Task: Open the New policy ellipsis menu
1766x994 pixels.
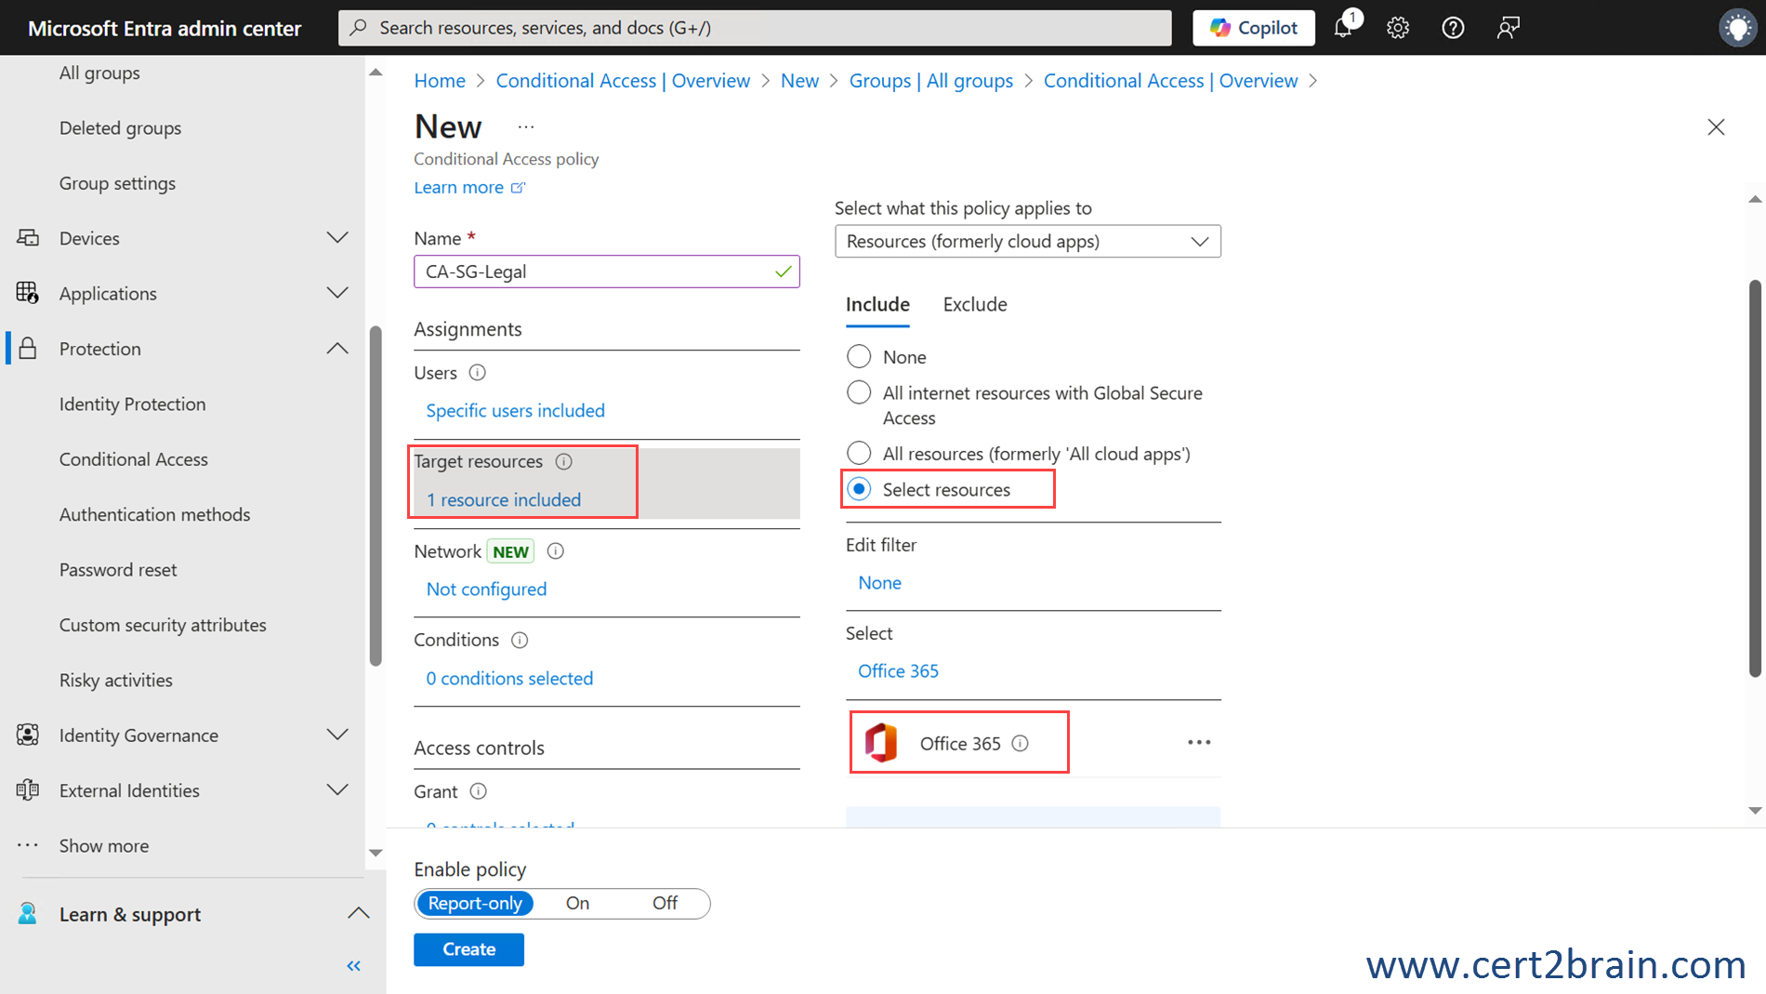Action: 526,127
